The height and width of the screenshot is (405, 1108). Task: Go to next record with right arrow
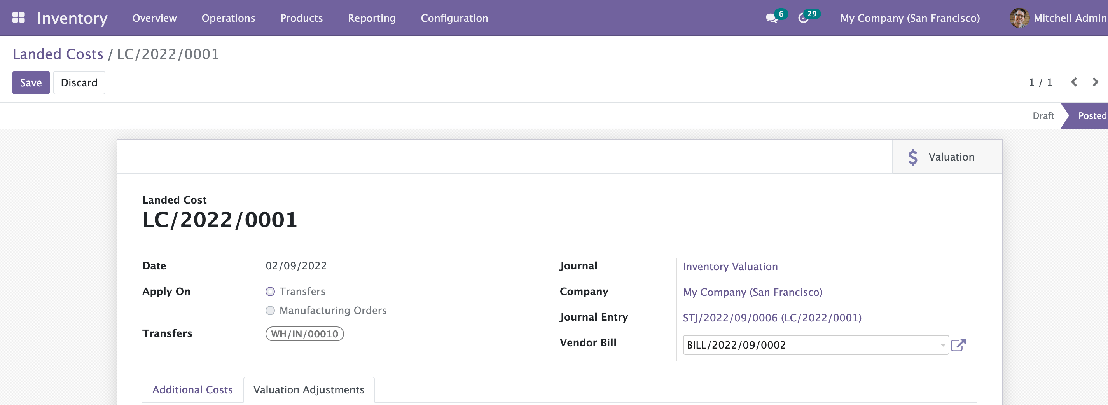click(1095, 82)
